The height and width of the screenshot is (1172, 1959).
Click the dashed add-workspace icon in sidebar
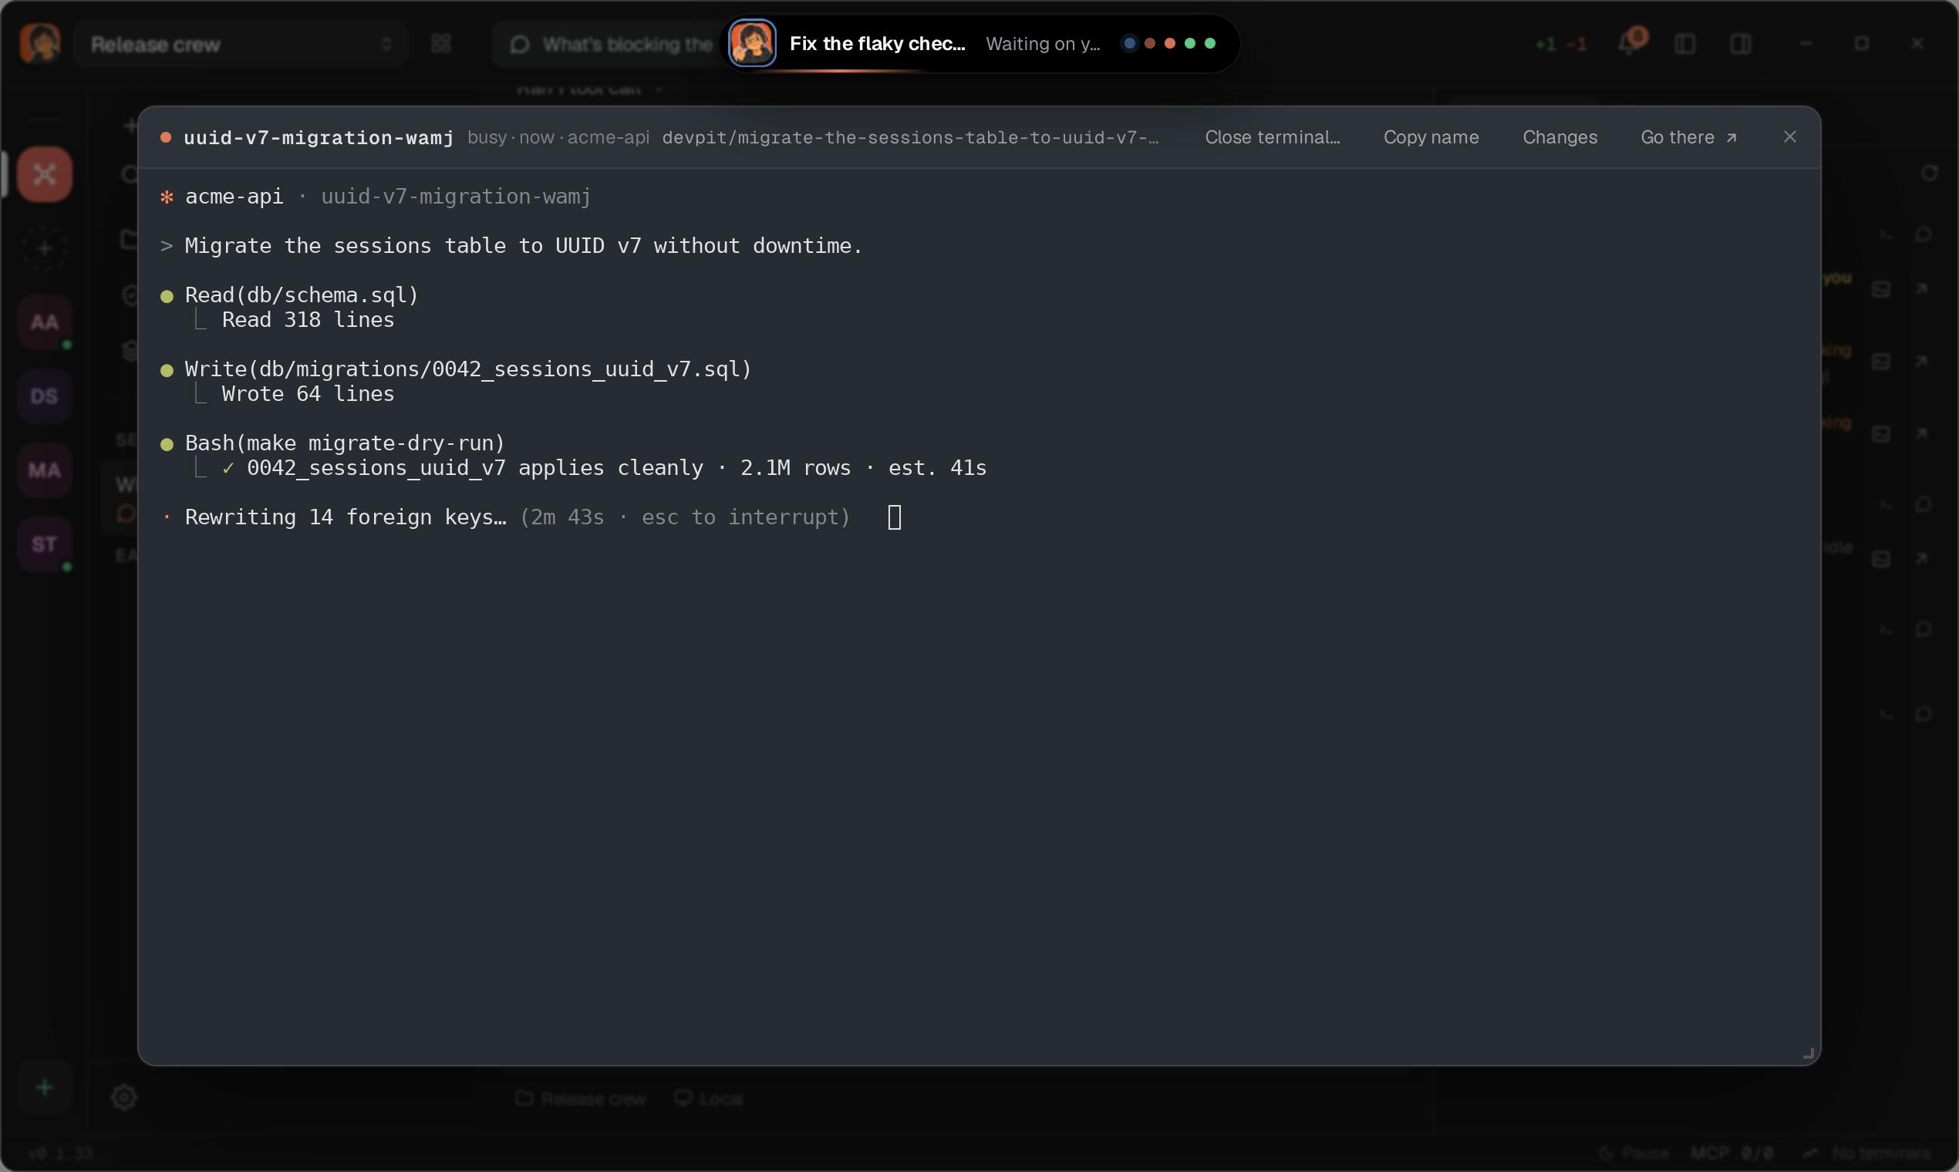tap(44, 248)
